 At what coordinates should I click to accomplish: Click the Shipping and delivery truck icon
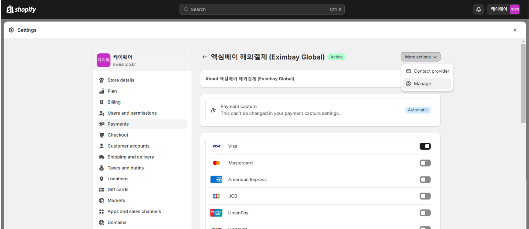click(102, 157)
